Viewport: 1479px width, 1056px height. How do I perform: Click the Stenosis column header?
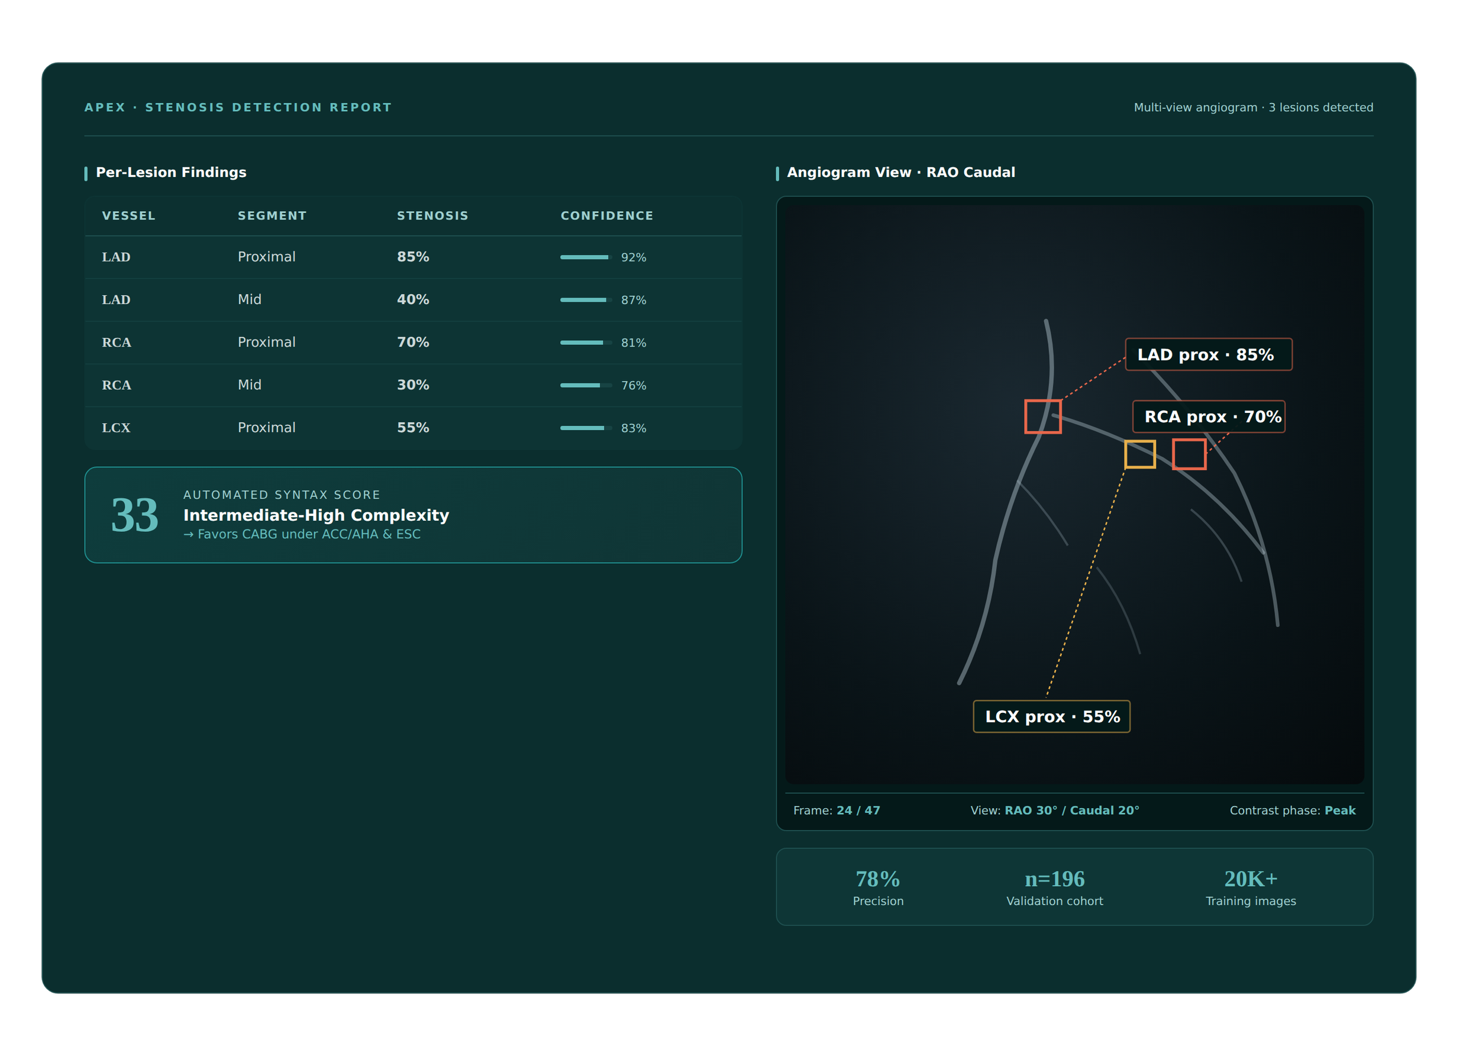[432, 216]
